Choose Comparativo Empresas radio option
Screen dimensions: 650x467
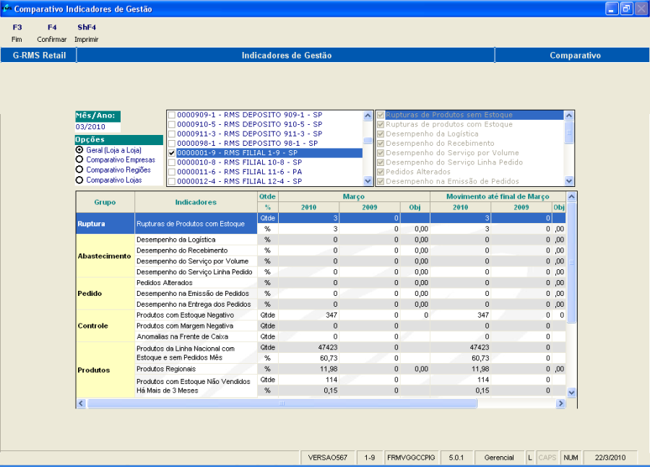coord(79,160)
